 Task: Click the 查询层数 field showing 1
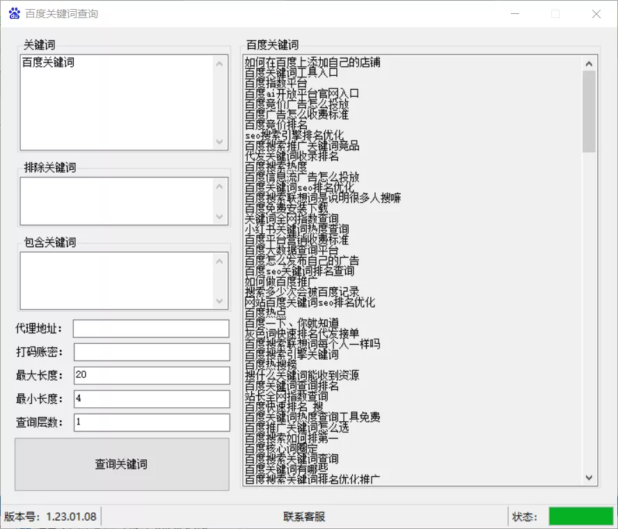[x=152, y=423]
